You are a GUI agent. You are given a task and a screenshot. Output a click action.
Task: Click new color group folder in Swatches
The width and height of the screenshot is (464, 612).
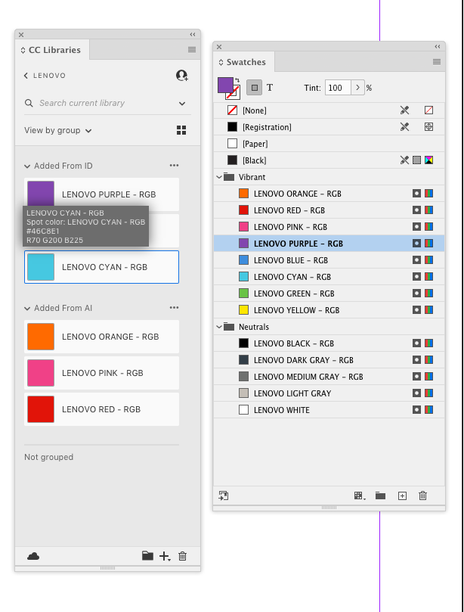click(x=381, y=496)
